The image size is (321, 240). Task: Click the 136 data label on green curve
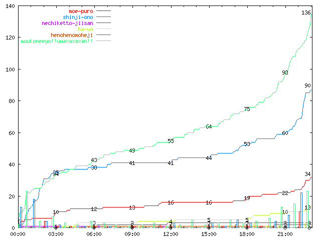point(306,12)
